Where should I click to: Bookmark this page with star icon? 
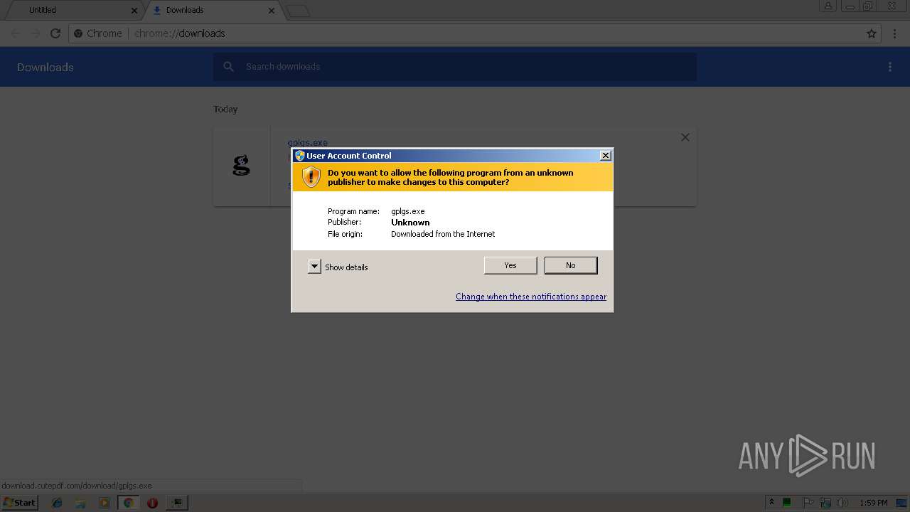[x=872, y=33]
